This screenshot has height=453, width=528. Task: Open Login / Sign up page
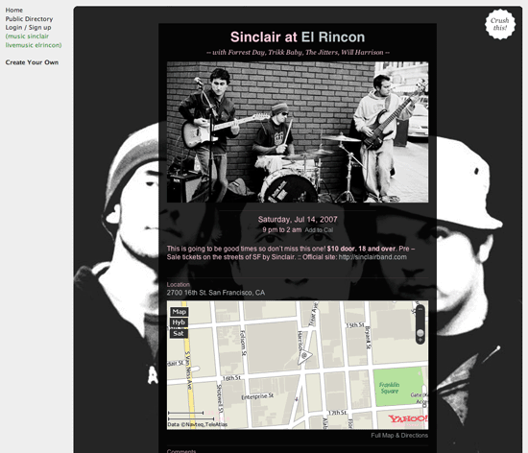(28, 28)
